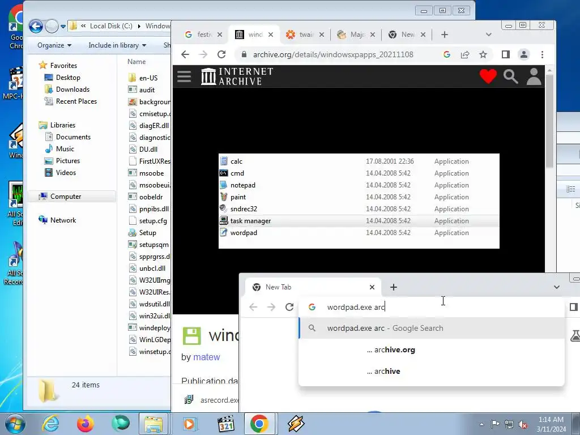Bookmark the archive.org page with star
Viewport: 580px width, 435px height.
(483, 55)
